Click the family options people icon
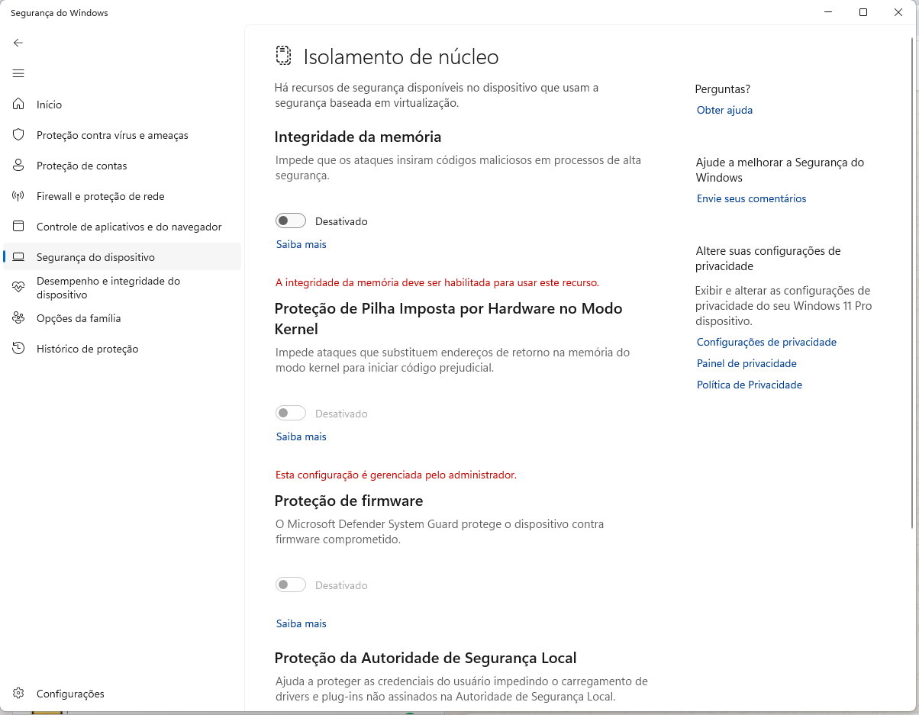This screenshot has height=715, width=919. coord(18,318)
